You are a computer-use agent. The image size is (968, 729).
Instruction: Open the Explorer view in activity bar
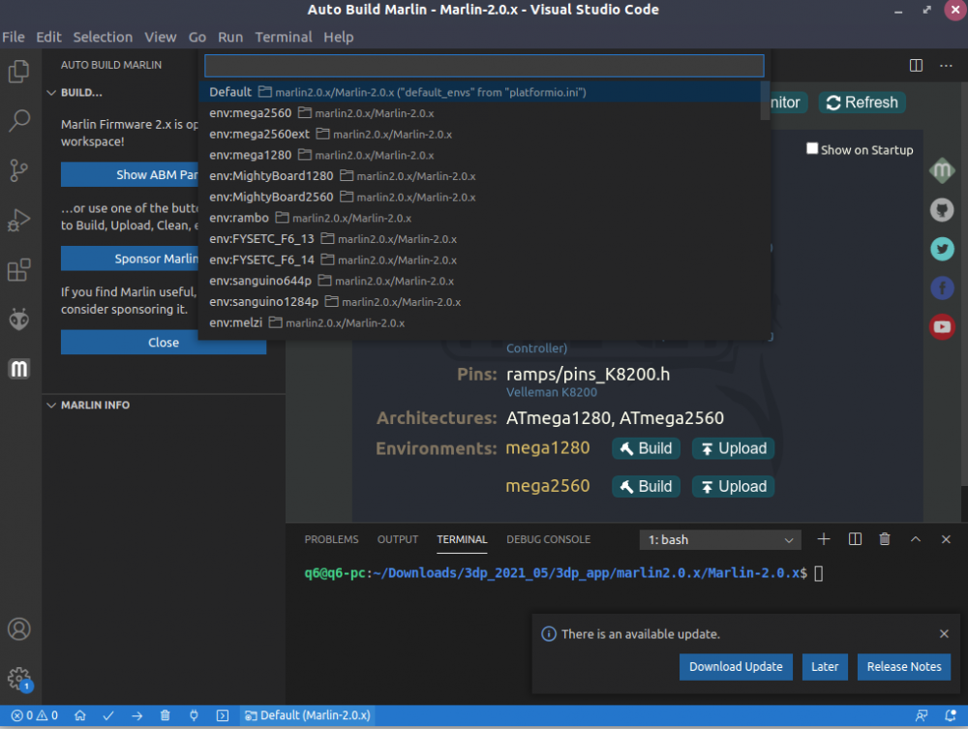coord(19,72)
